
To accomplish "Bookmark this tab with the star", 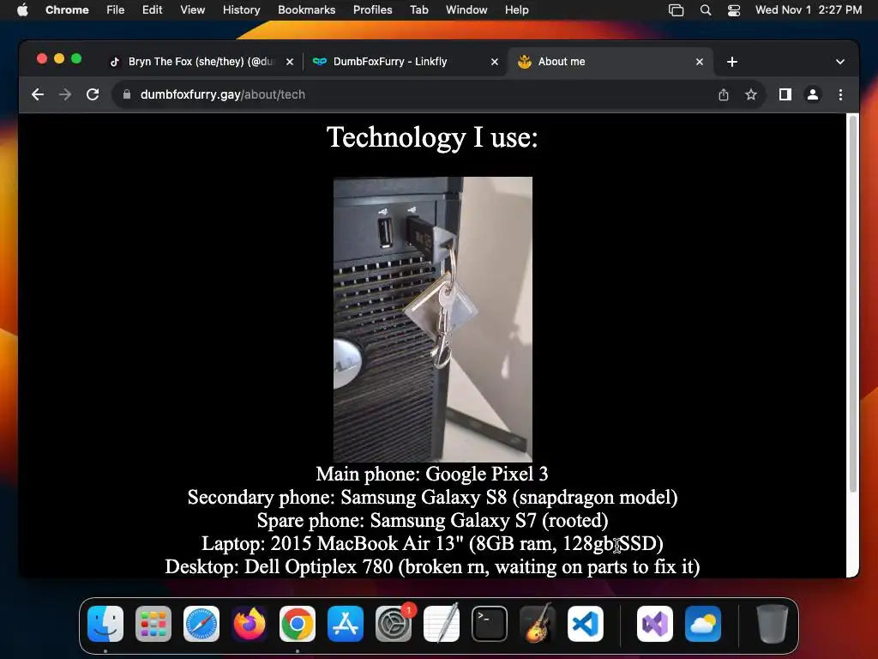I will 751,94.
